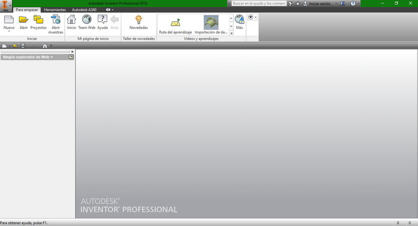Switch to Herramientas tab

coord(55,10)
